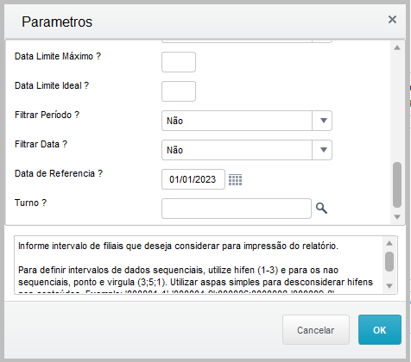The image size is (411, 362).
Task: Click the 'Parametros' dialog title
Action: (x=57, y=22)
